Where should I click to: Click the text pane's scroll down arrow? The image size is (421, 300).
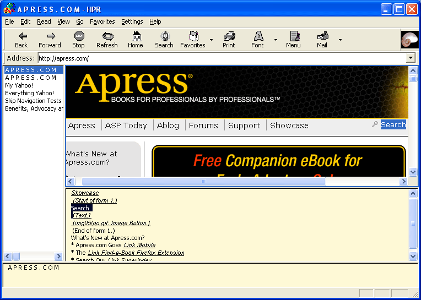click(x=413, y=256)
